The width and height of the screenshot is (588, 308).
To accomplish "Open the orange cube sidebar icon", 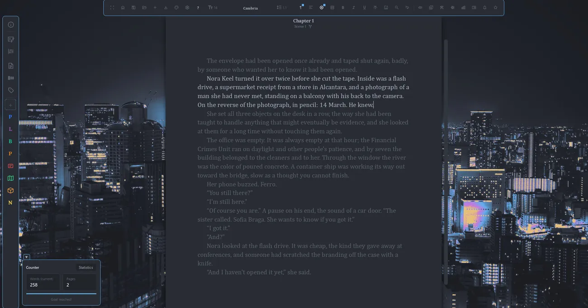I will 10,191.
